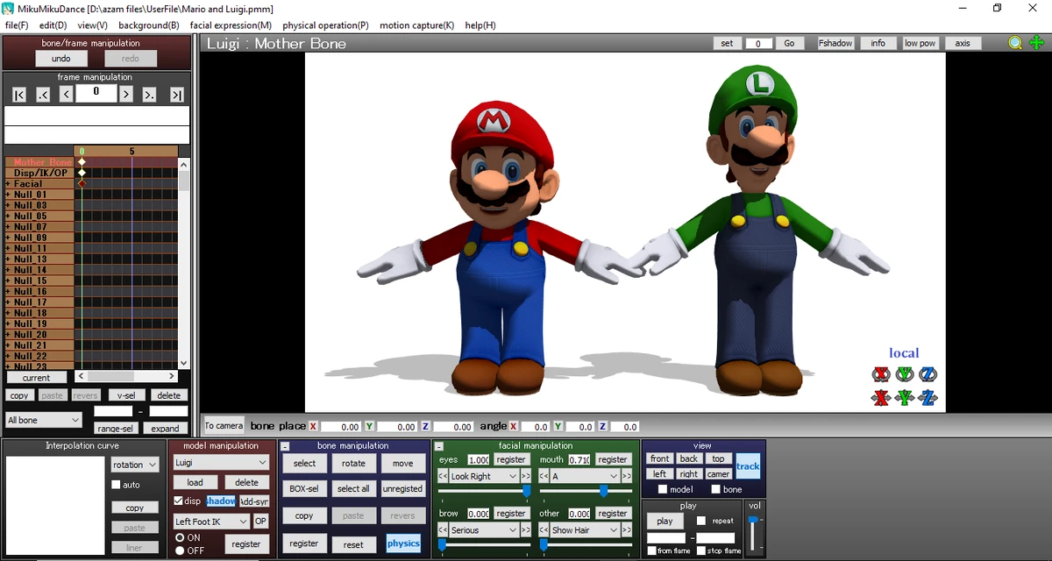The width and height of the screenshot is (1052, 561).
Task: Click the frame number input field
Action: click(96, 93)
